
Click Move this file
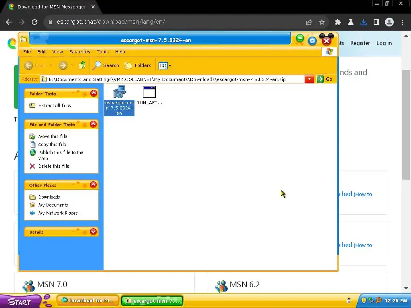tap(53, 136)
